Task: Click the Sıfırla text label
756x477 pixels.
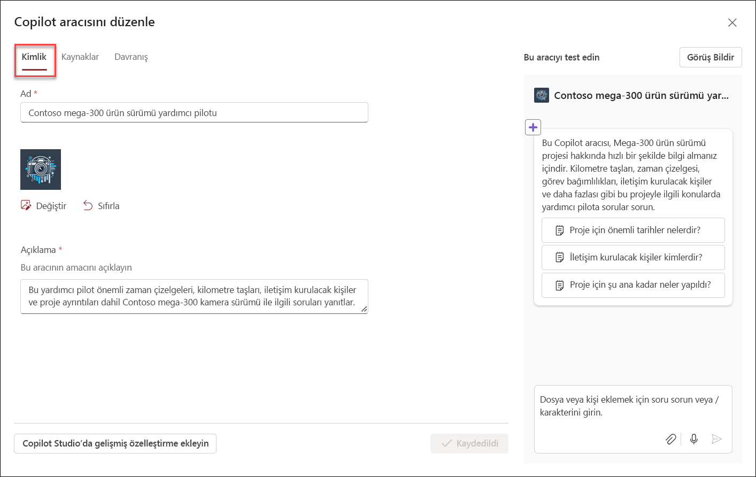Action: coord(109,206)
